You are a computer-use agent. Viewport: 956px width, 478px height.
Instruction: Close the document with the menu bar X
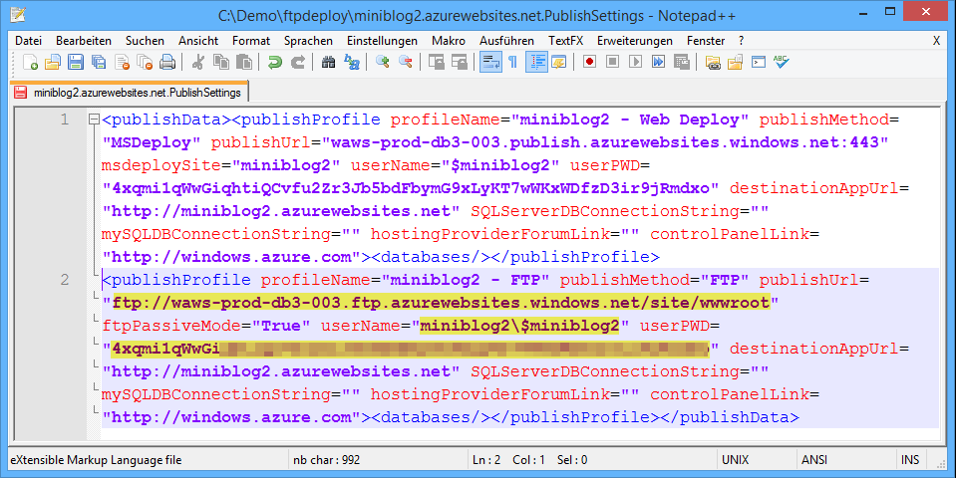pos(936,41)
